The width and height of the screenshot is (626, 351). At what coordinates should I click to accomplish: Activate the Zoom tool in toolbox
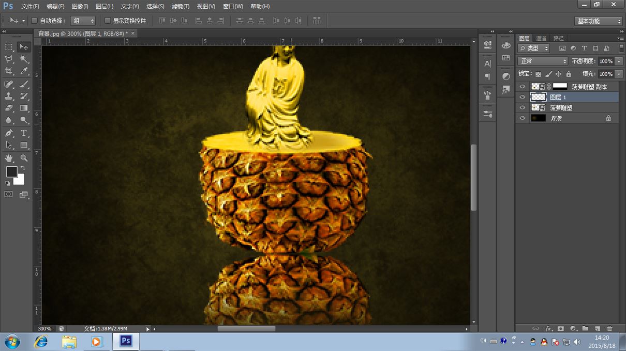(24, 158)
